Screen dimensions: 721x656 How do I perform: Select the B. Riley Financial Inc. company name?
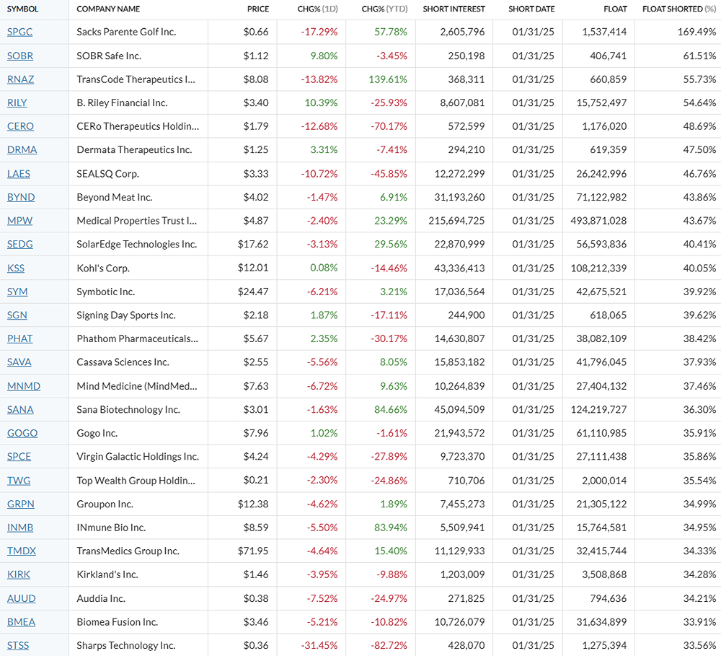[x=122, y=102]
